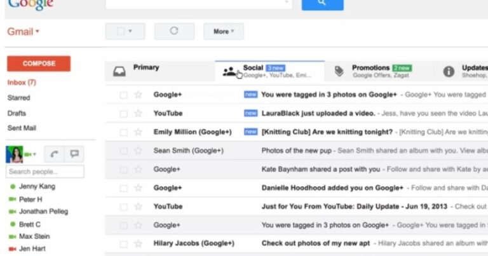Open the Starred folder
The width and height of the screenshot is (488, 256).
tap(18, 98)
